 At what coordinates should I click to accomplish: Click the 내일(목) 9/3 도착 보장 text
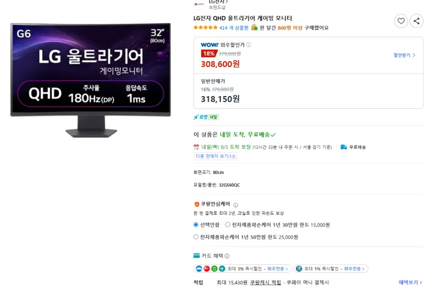(x=226, y=147)
